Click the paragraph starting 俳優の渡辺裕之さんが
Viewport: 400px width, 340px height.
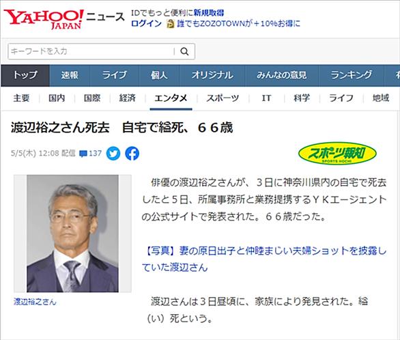[264, 200]
